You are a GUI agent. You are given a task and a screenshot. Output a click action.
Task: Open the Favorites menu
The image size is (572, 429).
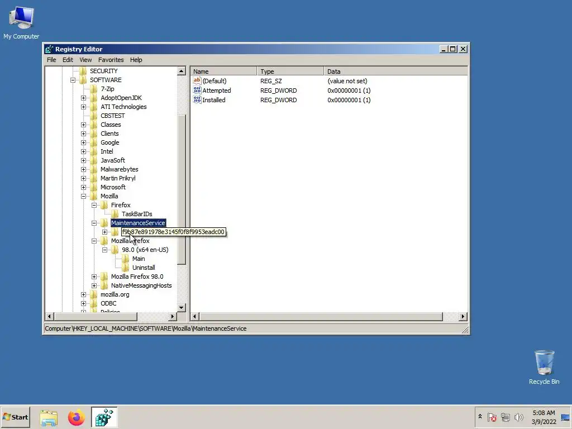click(x=111, y=60)
